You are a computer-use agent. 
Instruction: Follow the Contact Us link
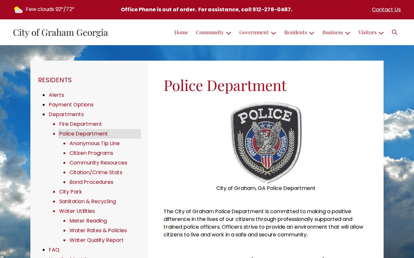(x=386, y=10)
